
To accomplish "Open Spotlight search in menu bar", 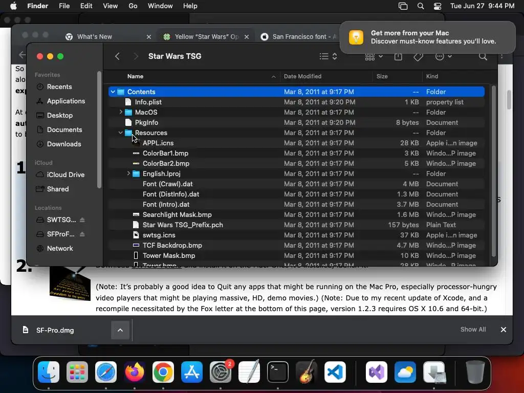I will click(421, 6).
